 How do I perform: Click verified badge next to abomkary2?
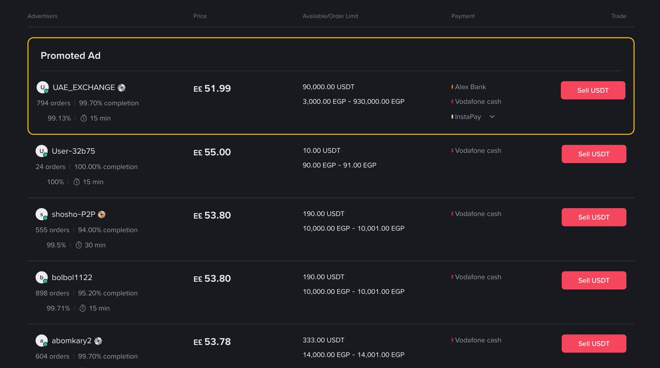98,341
